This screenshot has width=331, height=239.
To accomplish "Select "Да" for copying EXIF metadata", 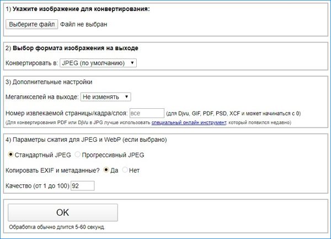I will [x=106, y=170].
